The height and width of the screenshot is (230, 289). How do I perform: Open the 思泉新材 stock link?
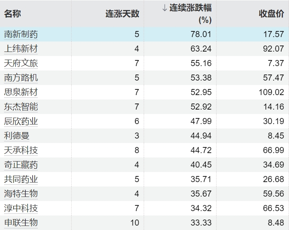pos(21,92)
